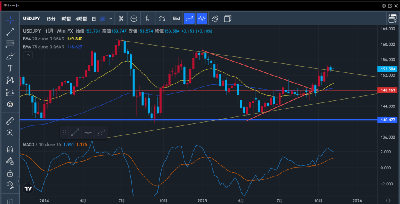Toggle lock all drawings
This screenshot has width=400, height=204.
(x=10, y=173)
